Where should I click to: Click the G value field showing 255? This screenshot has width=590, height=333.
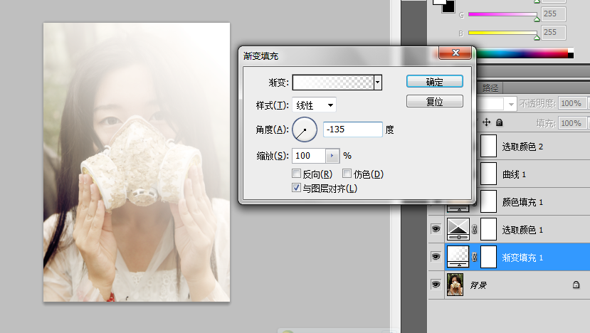click(x=553, y=14)
